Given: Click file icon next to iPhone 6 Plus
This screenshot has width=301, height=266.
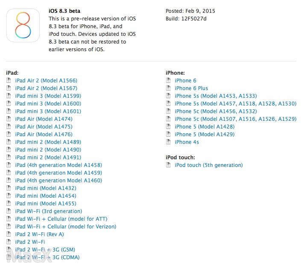Looking at the screenshot, I should pyautogui.click(x=168, y=88).
